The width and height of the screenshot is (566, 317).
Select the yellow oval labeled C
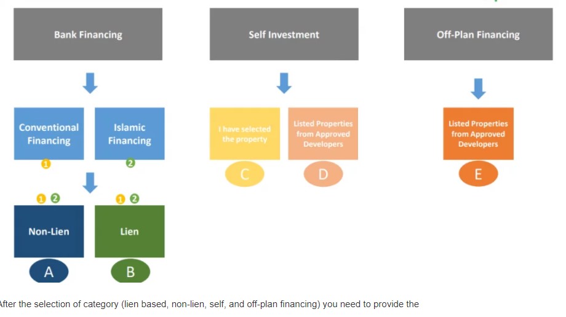coord(244,174)
